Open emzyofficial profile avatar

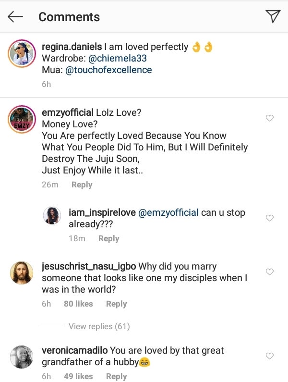(x=22, y=118)
